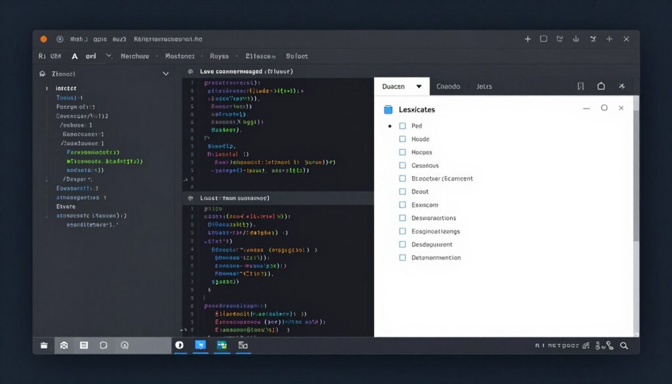Click the plus icon in the title bar
Screen dimensions: 672x384
coord(528,39)
